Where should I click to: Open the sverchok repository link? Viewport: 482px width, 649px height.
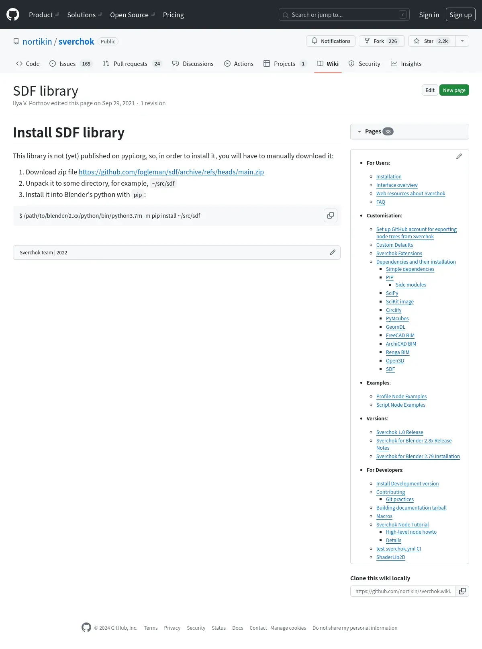pyautogui.click(x=76, y=41)
